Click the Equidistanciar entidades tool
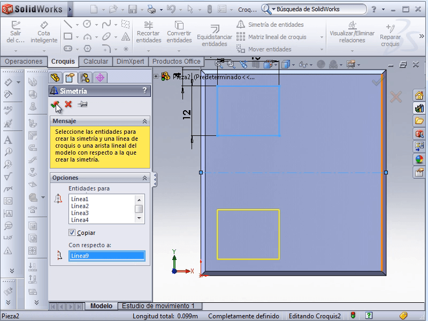 (215, 35)
